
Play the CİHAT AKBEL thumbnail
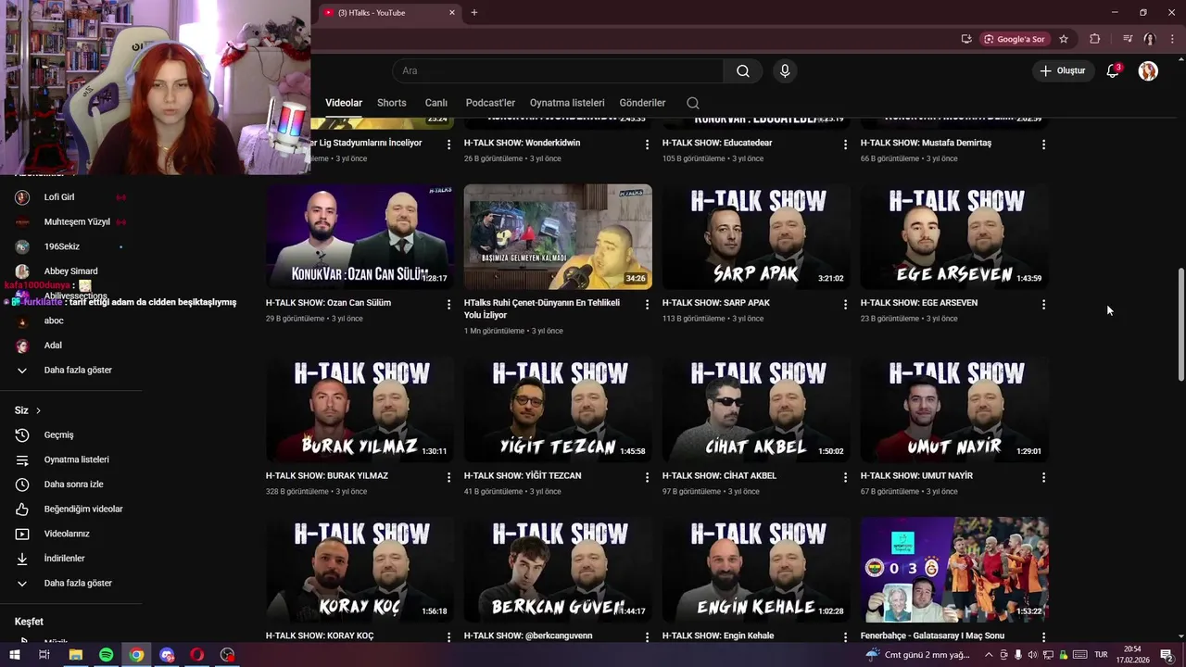pyautogui.click(x=756, y=409)
